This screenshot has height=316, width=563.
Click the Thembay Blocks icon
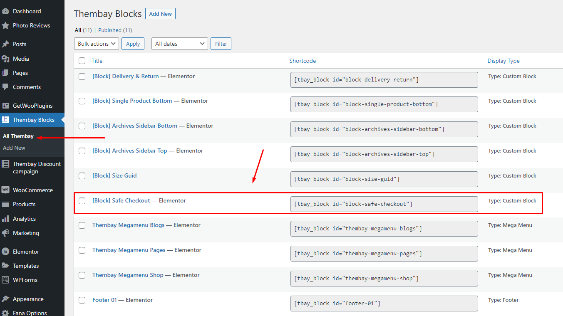[5, 120]
